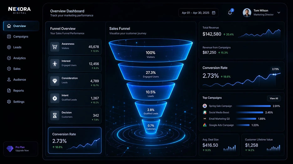The image size is (293, 164).
Task: Click Tom Wilson's profile avatar
Action: pos(247,13)
